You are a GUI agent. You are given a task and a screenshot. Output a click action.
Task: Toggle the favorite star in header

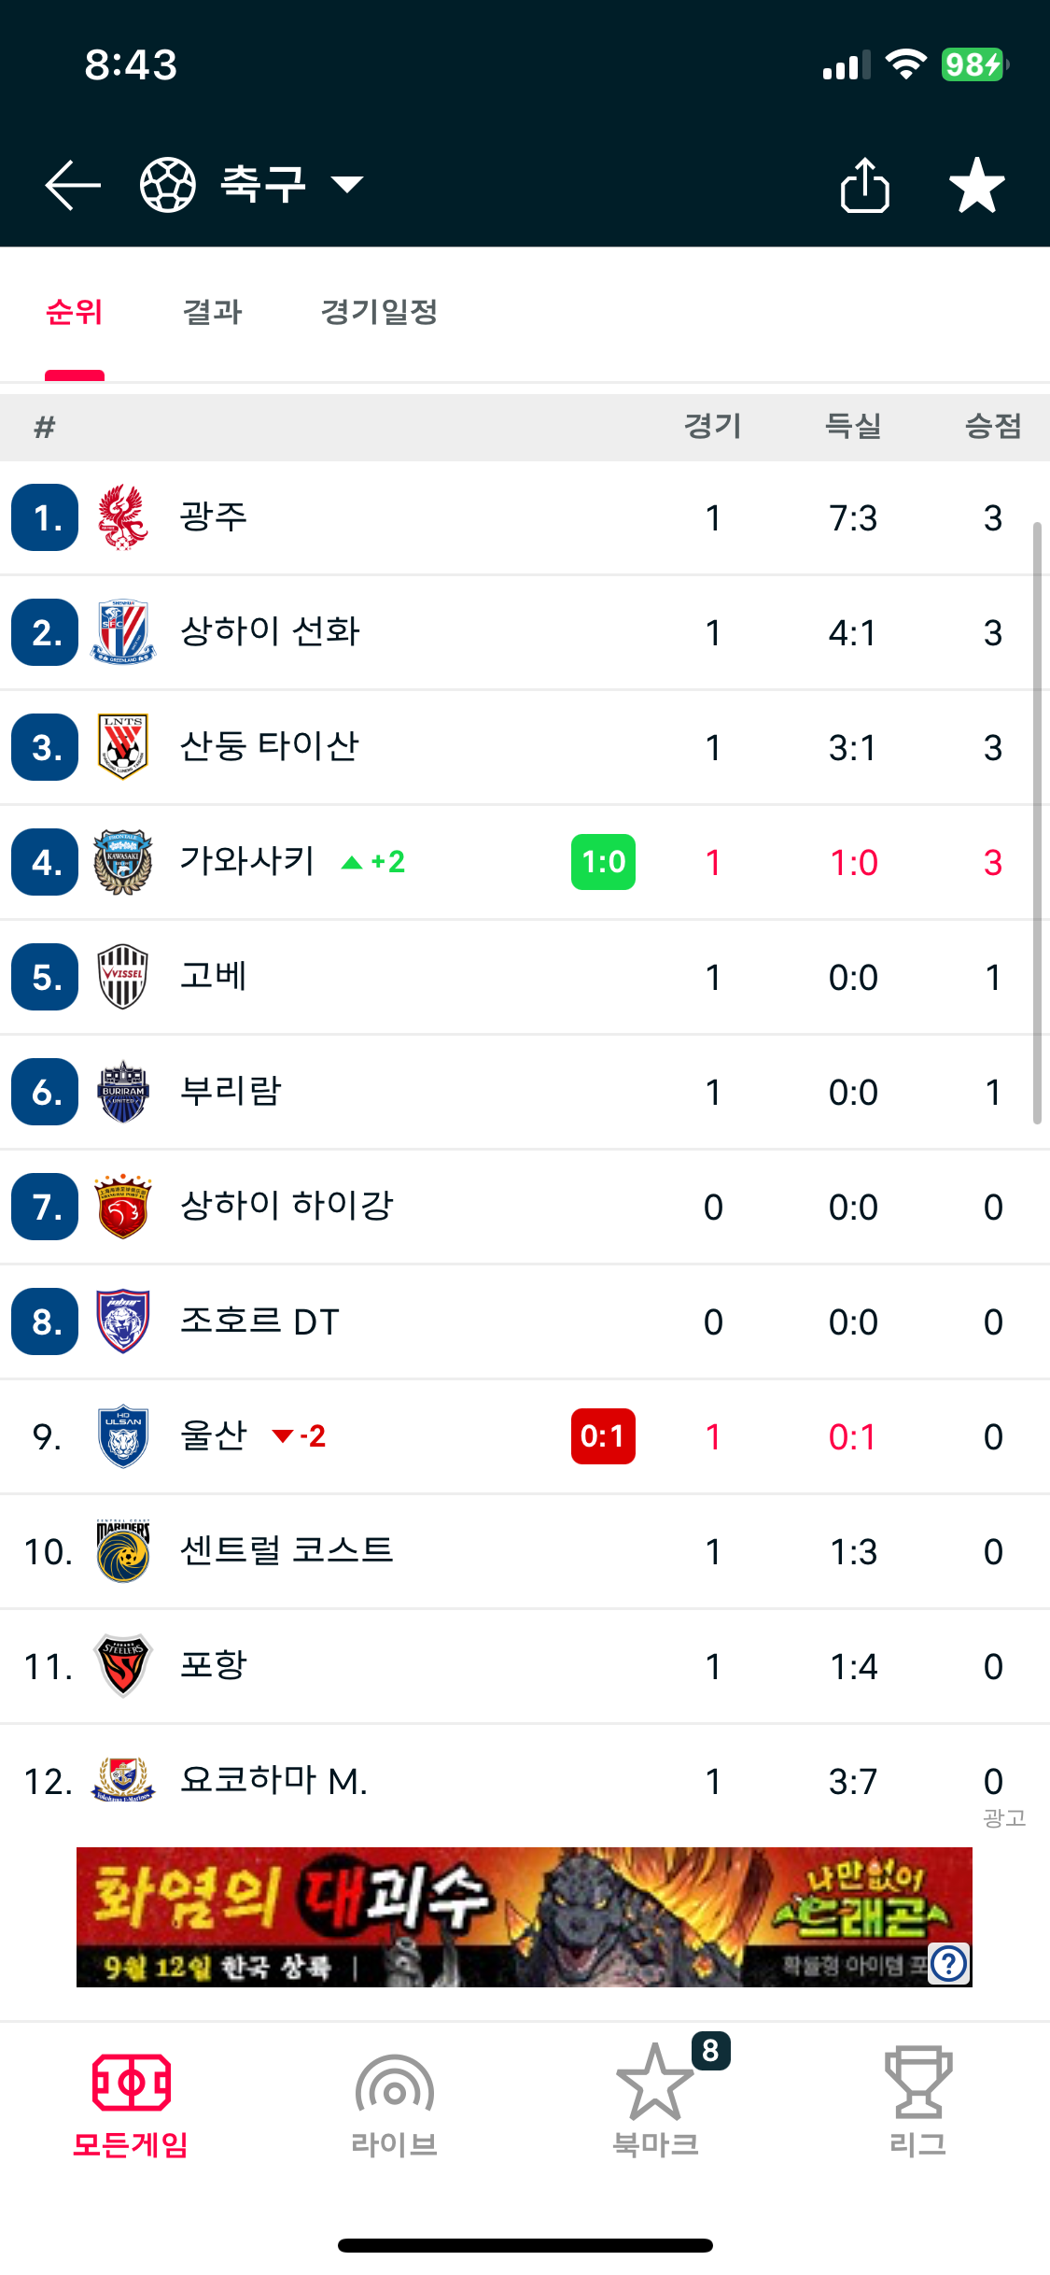(976, 185)
